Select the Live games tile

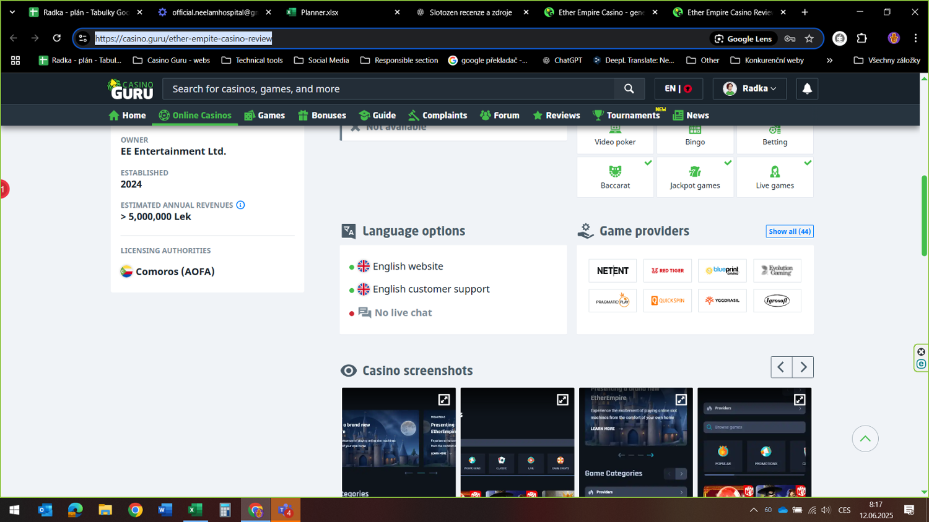[774, 178]
